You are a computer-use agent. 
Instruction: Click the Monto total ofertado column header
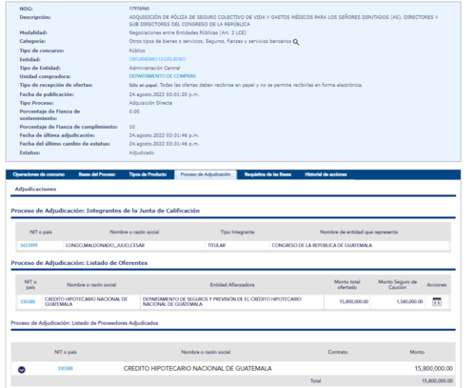pyautogui.click(x=347, y=284)
